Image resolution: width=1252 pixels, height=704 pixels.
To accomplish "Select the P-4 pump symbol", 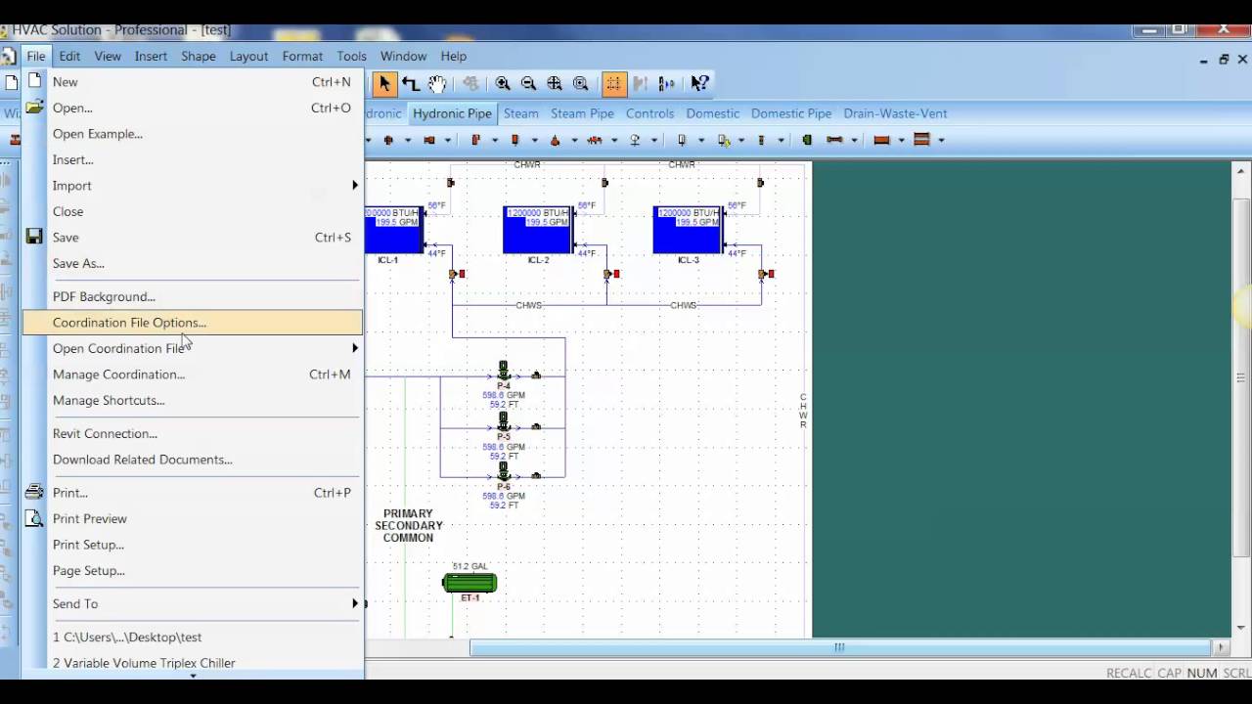I will click(504, 372).
